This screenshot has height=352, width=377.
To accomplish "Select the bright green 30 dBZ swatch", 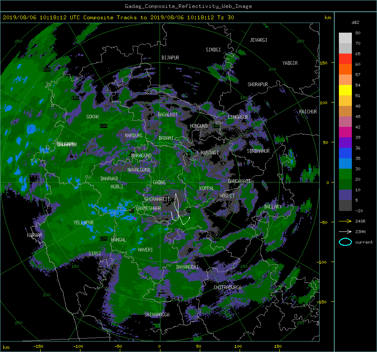I will [x=345, y=174].
